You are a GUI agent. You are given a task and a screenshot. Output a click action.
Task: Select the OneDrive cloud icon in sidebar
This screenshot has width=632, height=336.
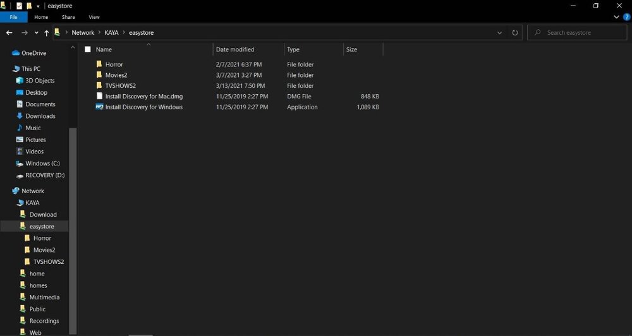(16, 53)
